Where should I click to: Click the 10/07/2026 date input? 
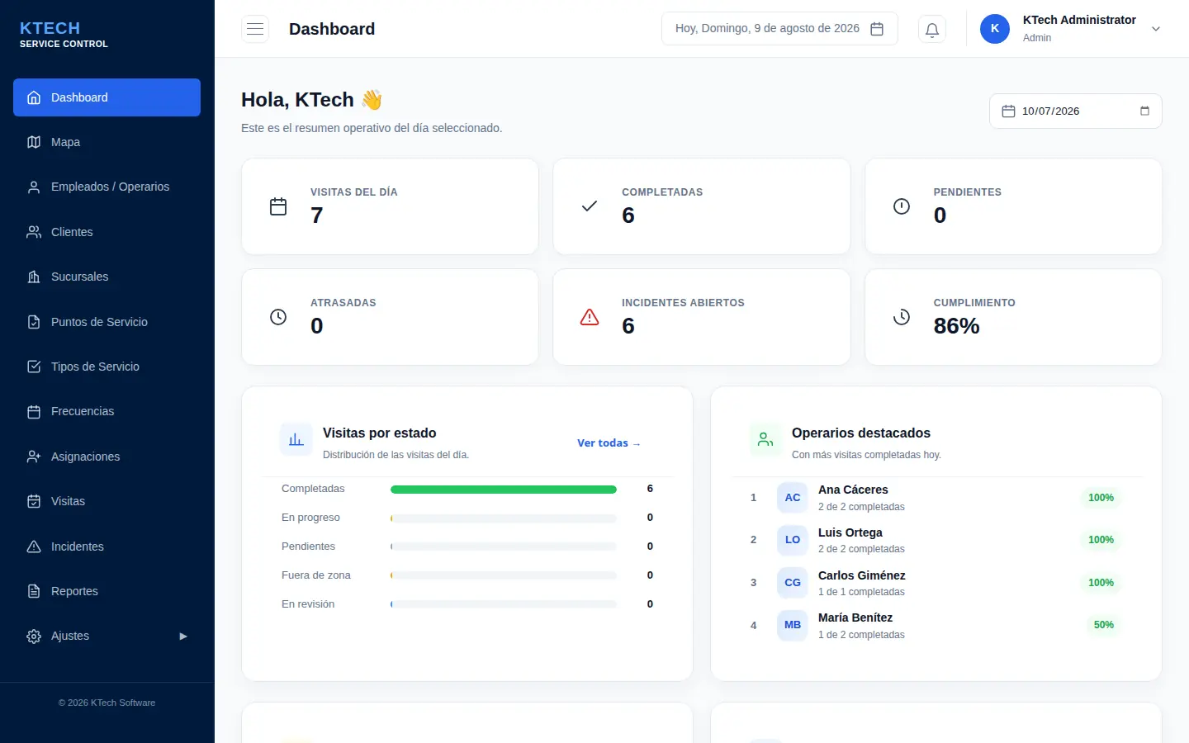1075,111
